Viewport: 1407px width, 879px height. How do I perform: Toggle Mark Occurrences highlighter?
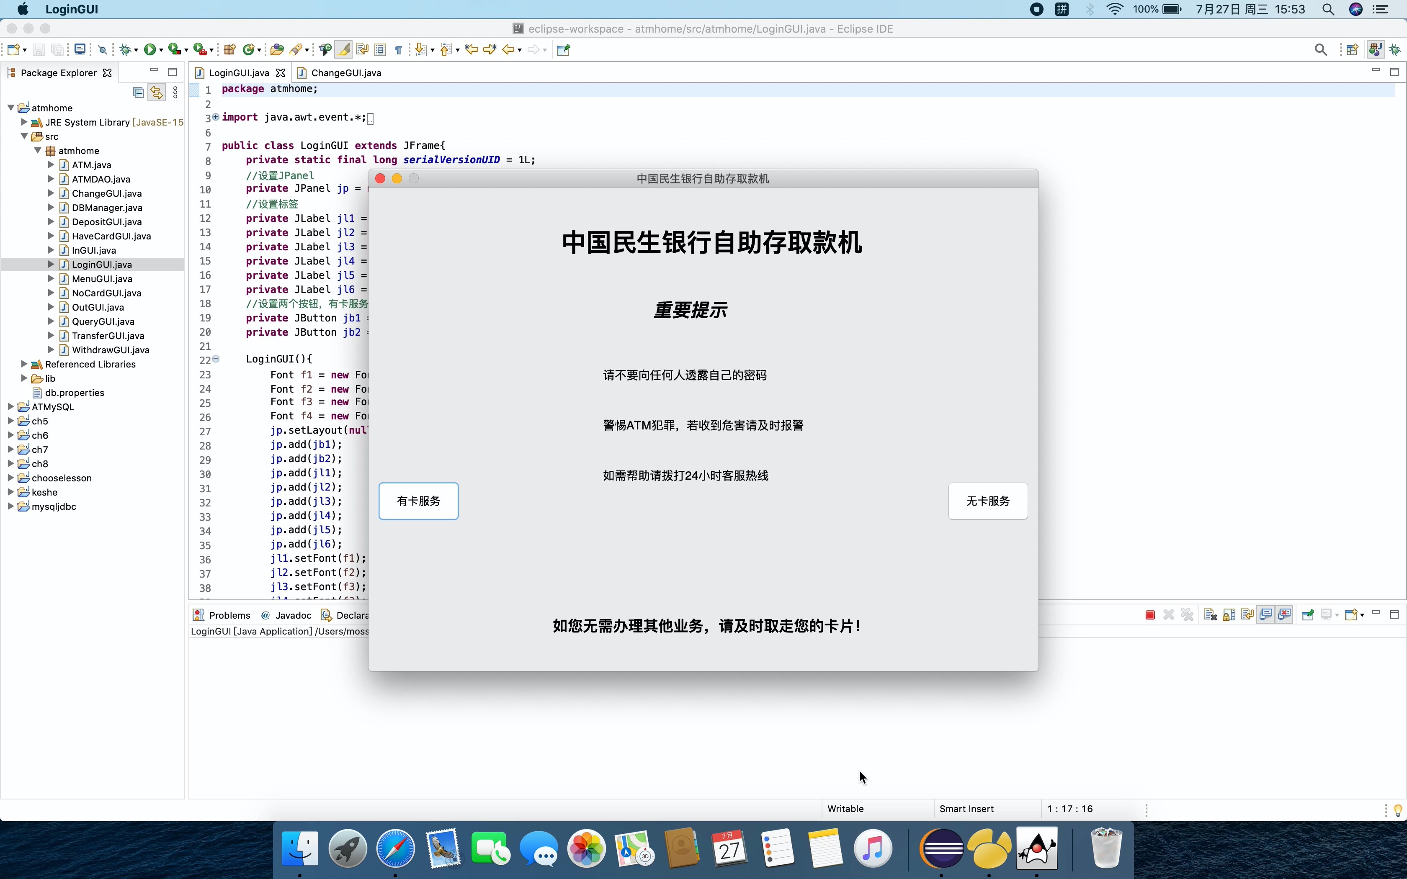[344, 50]
